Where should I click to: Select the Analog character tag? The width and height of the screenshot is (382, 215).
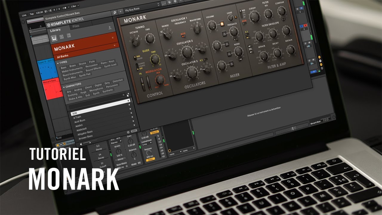tap(78, 90)
